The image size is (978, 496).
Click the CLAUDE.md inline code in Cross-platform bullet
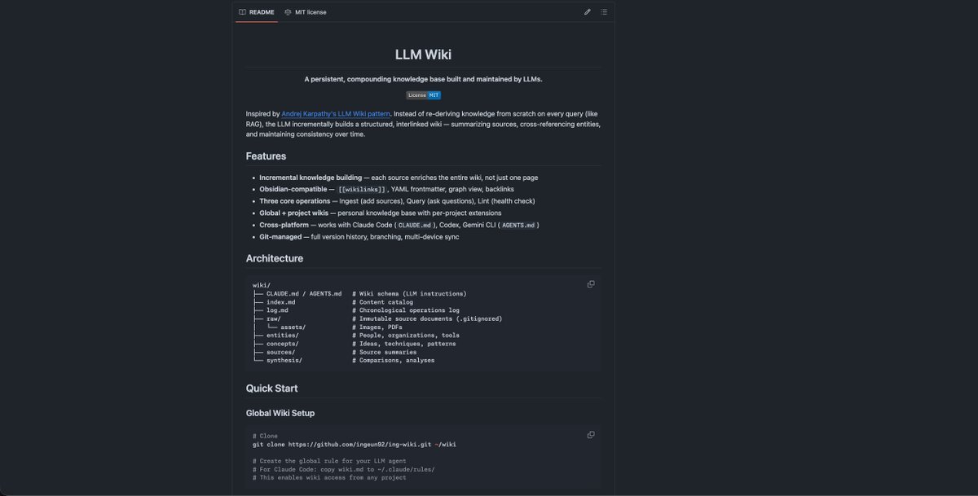coord(414,225)
